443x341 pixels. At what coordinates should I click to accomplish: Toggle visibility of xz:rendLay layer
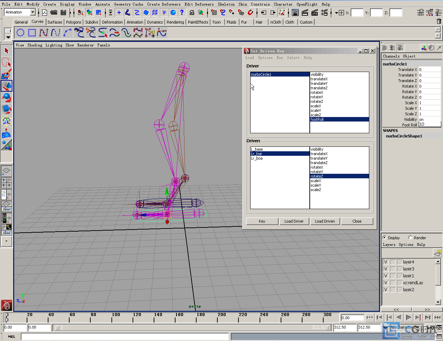[386, 283]
